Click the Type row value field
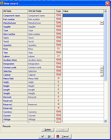This screenshot has height=140, width=111. point(83,30)
